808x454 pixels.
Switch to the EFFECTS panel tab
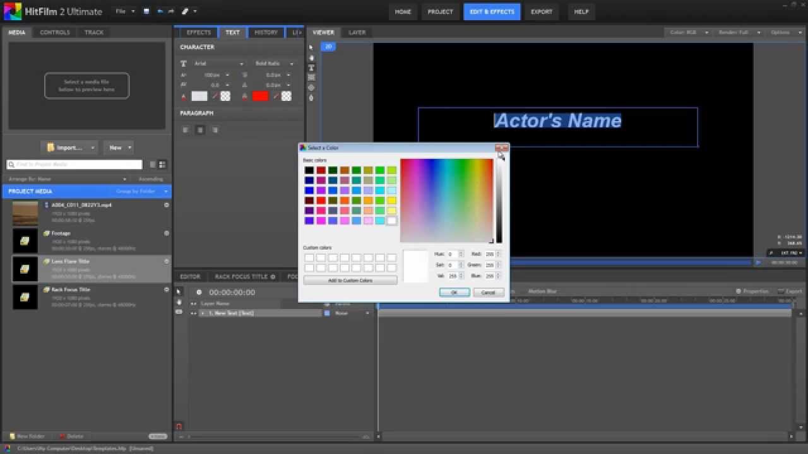(199, 32)
